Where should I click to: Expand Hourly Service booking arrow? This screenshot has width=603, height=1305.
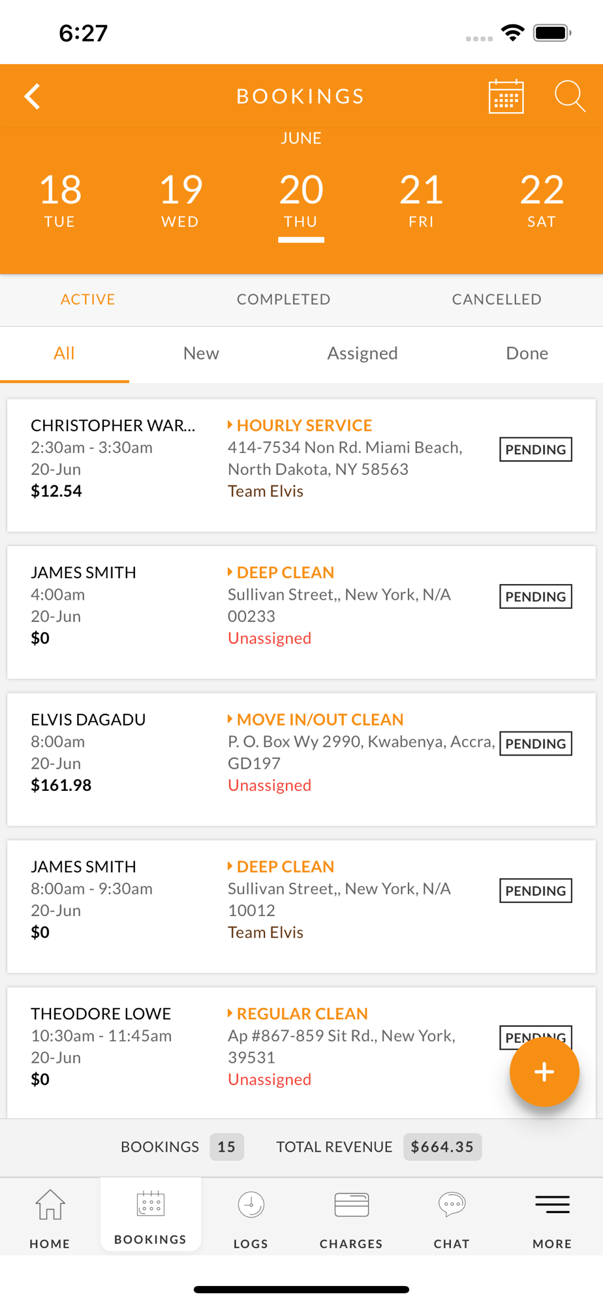[230, 425]
